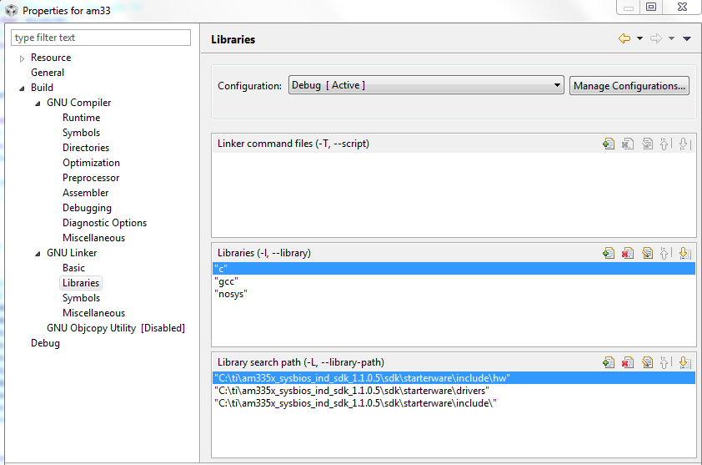Open forward history dropdown arrow
This screenshot has height=465, width=702.
(x=671, y=38)
